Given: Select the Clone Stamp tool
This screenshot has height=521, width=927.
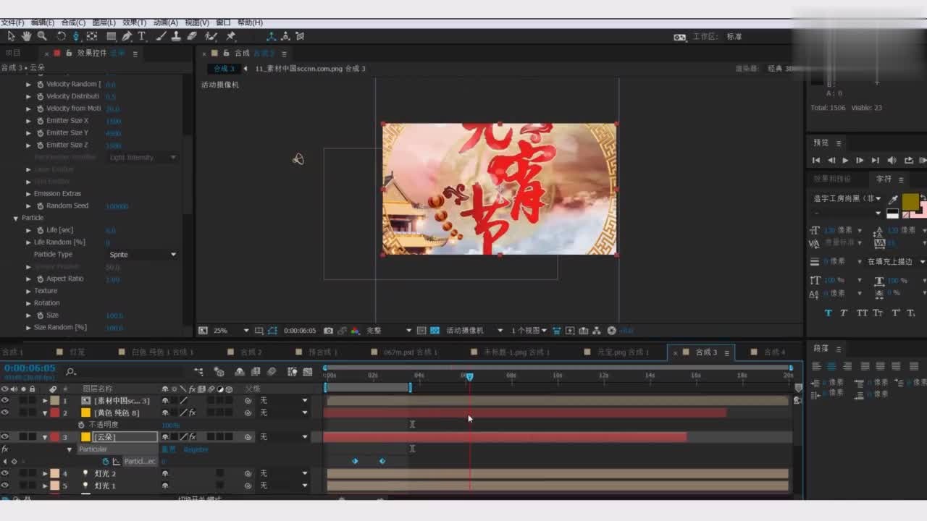Looking at the screenshot, I should coord(176,36).
